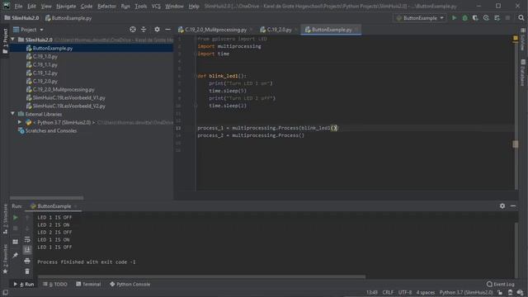The image size is (528, 297).
Task: Open ButtonExample run configuration dropdown
Action: pyautogui.click(x=420, y=18)
